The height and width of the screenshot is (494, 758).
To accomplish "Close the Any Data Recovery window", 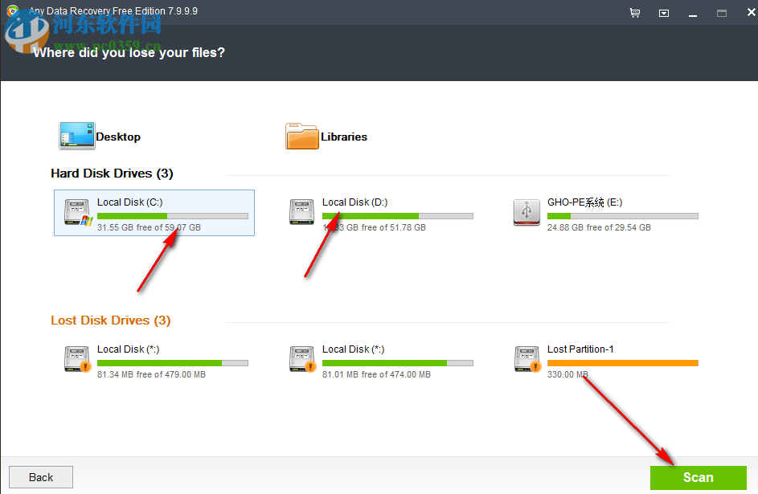I will coord(751,13).
